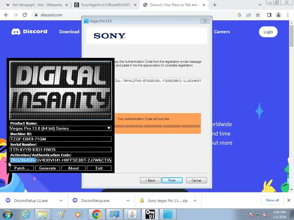Click the Exit button in keygen

[99, 168]
